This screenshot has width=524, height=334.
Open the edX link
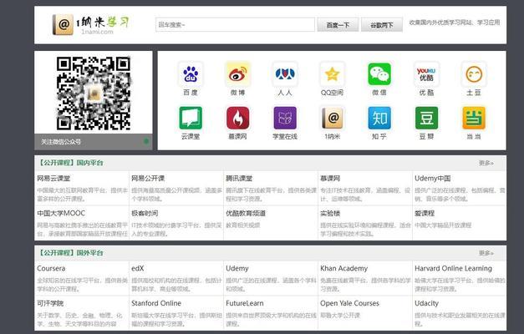(x=138, y=268)
